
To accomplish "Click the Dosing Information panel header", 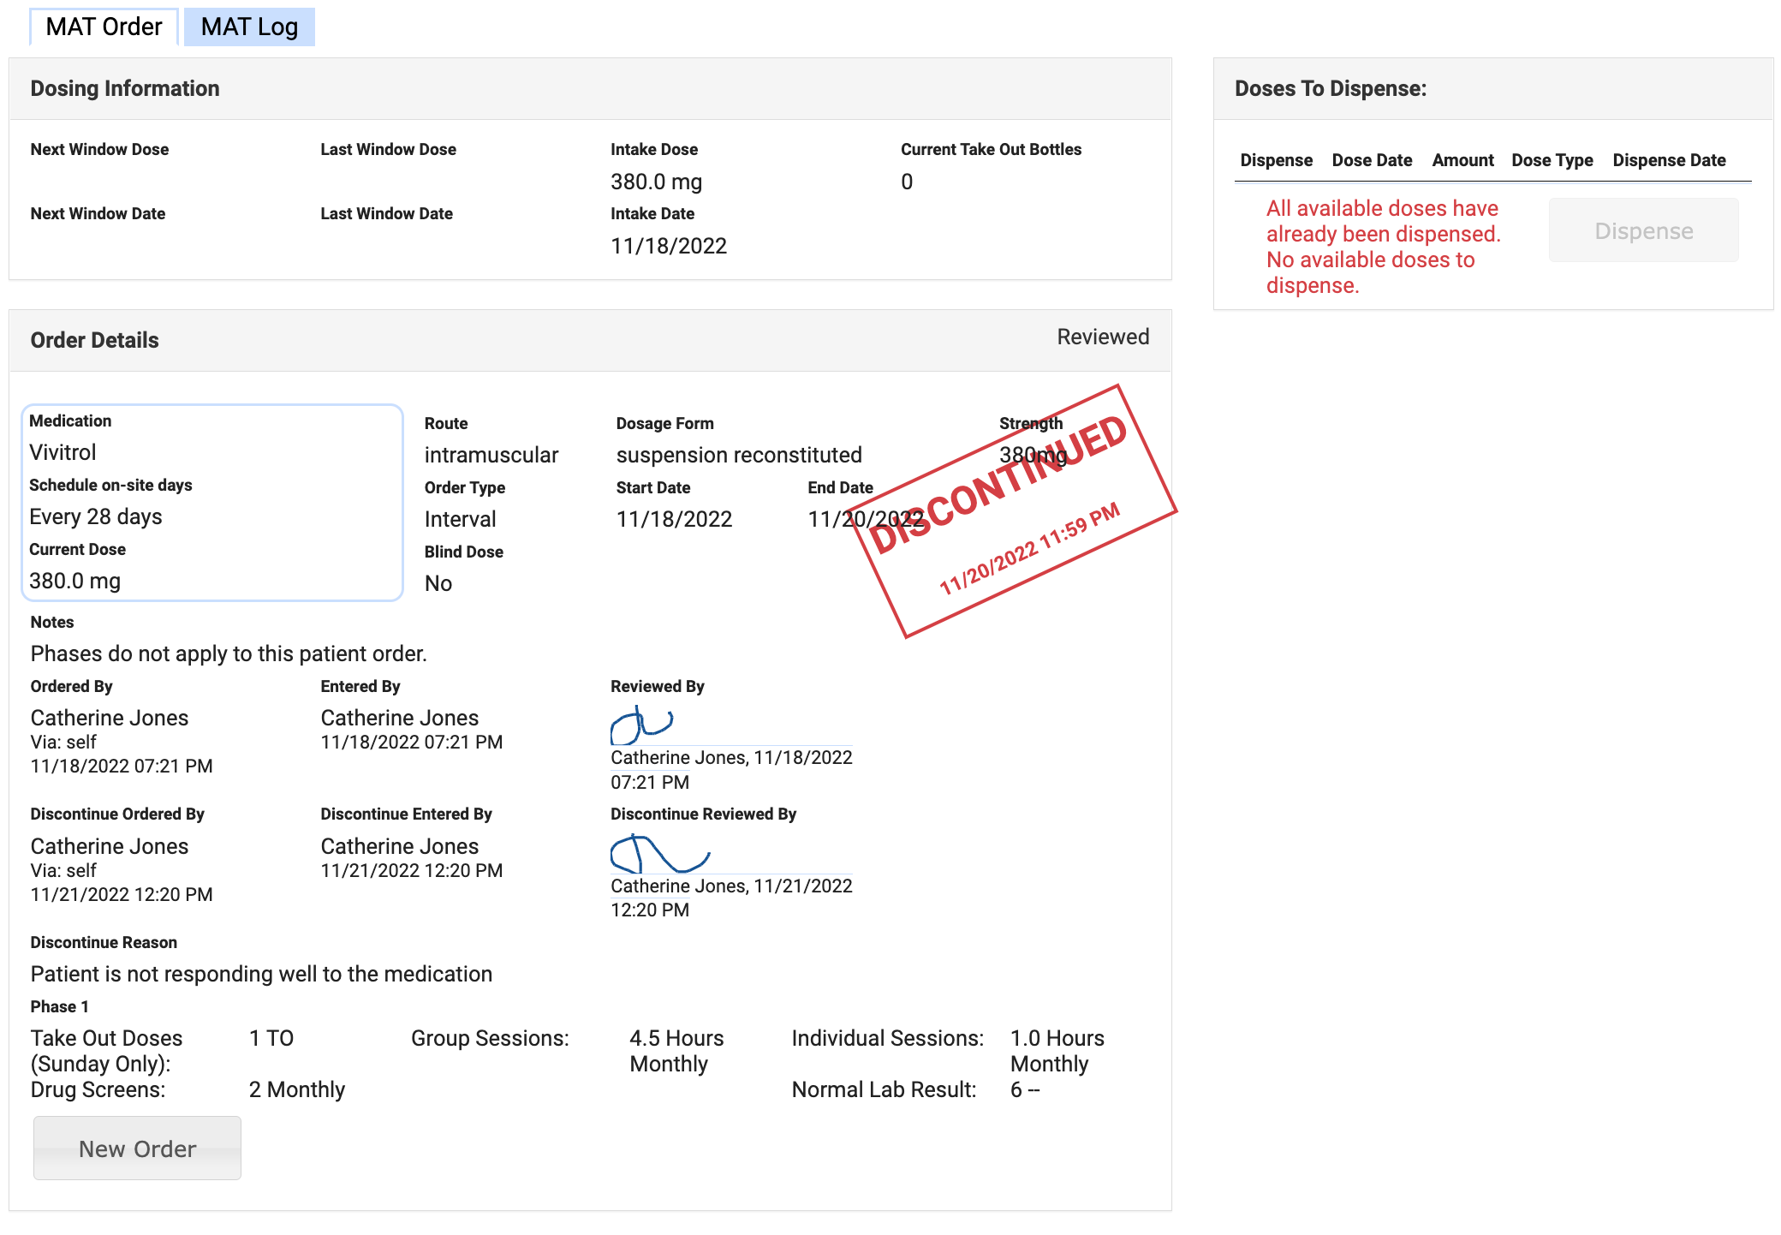I will (x=125, y=89).
